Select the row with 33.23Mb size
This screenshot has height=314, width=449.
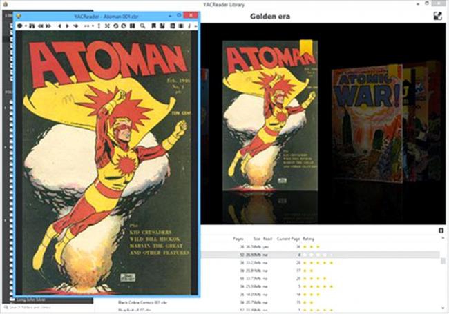click(320, 262)
